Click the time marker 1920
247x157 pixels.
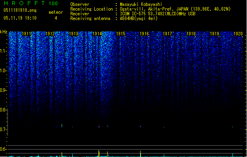pos(238,34)
